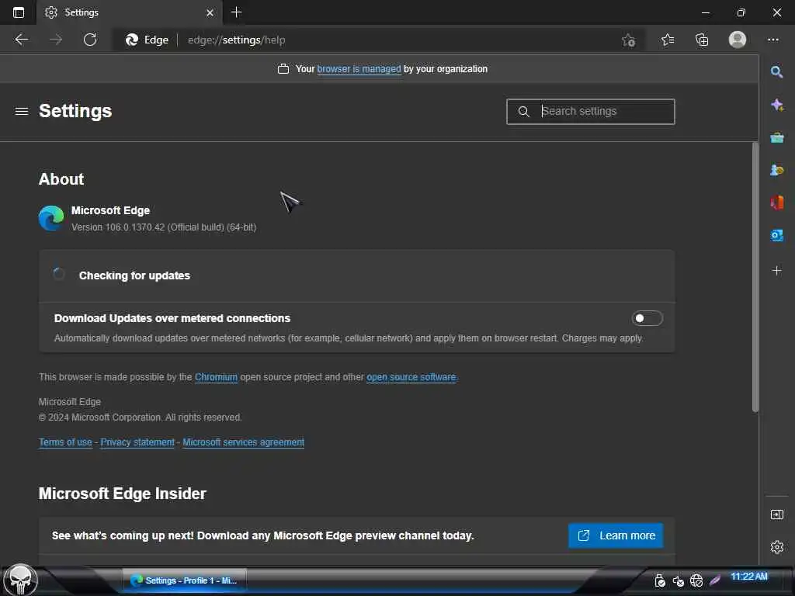Open sidebar Outlook icon
This screenshot has height=596, width=795.
[x=776, y=236]
